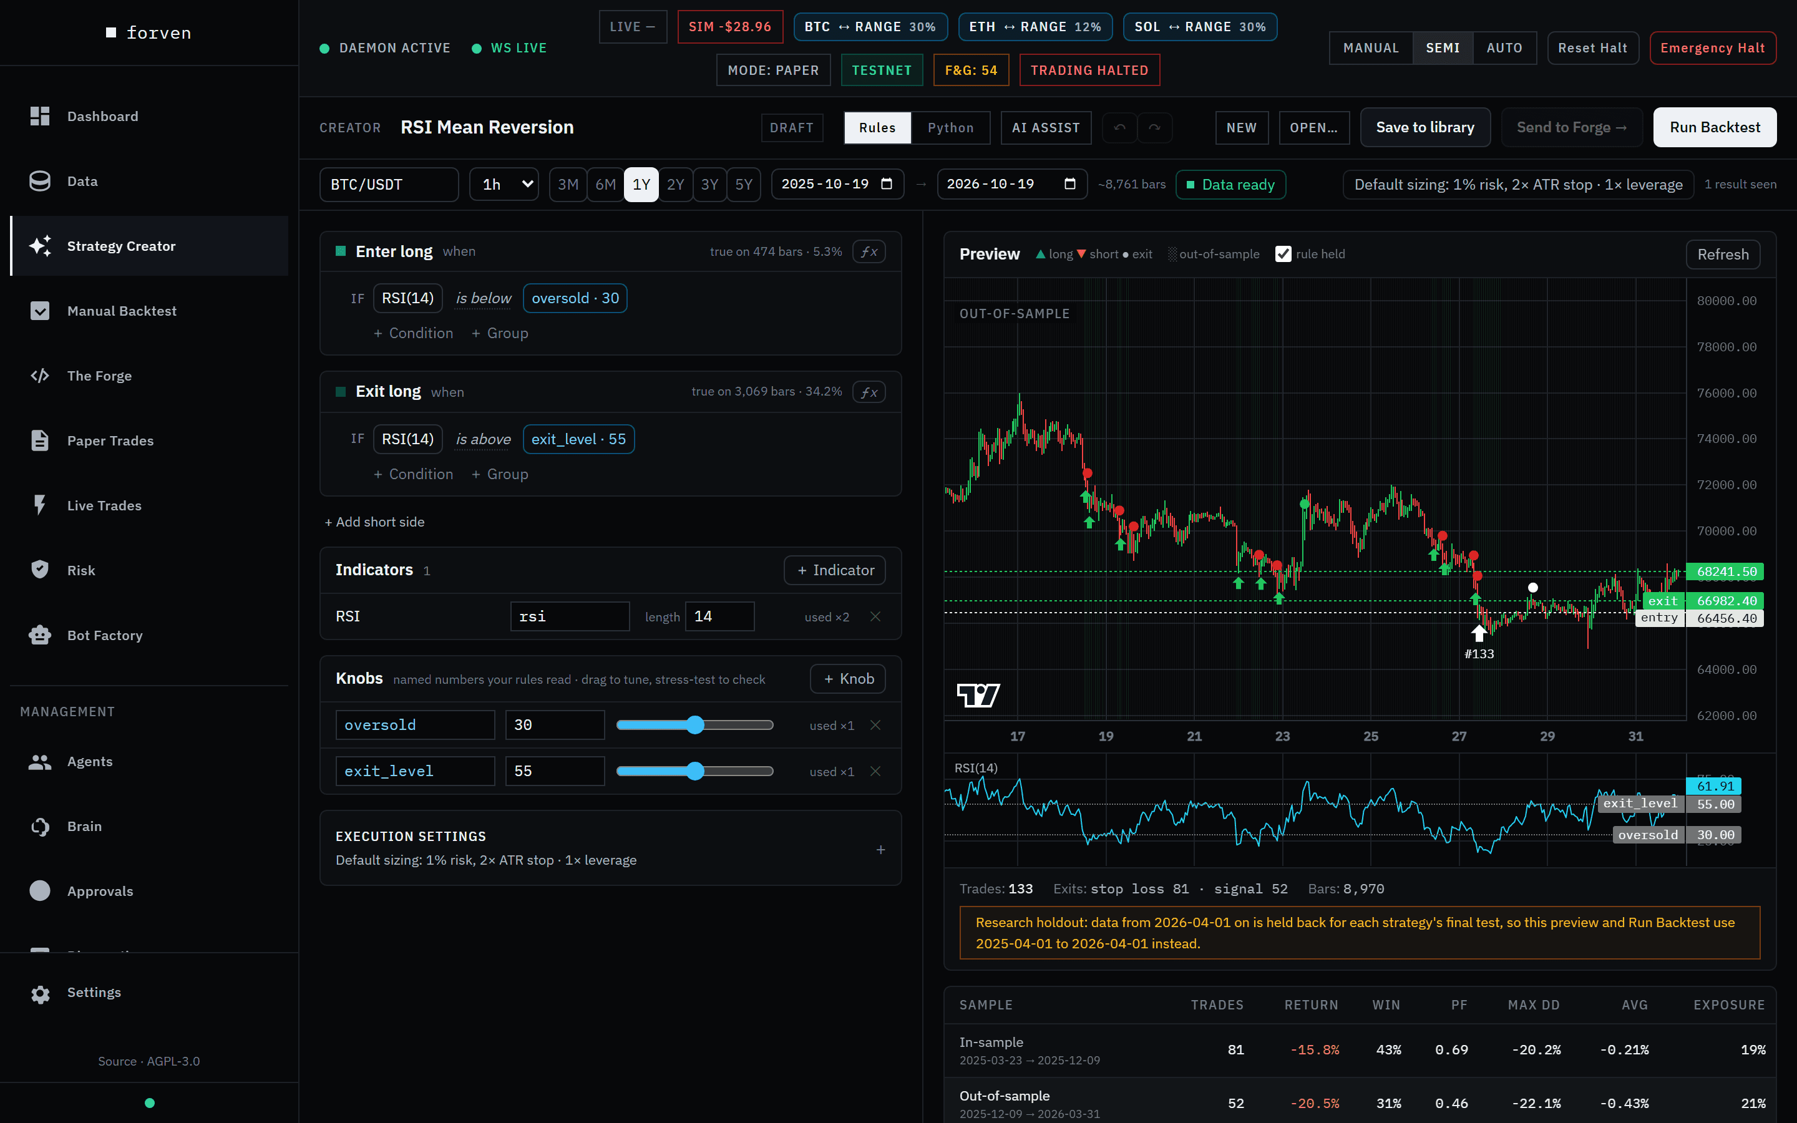The width and height of the screenshot is (1797, 1123).
Task: Open the Brain icon in Management
Action: 40,827
